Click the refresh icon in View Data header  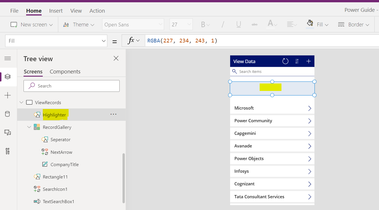pos(285,61)
